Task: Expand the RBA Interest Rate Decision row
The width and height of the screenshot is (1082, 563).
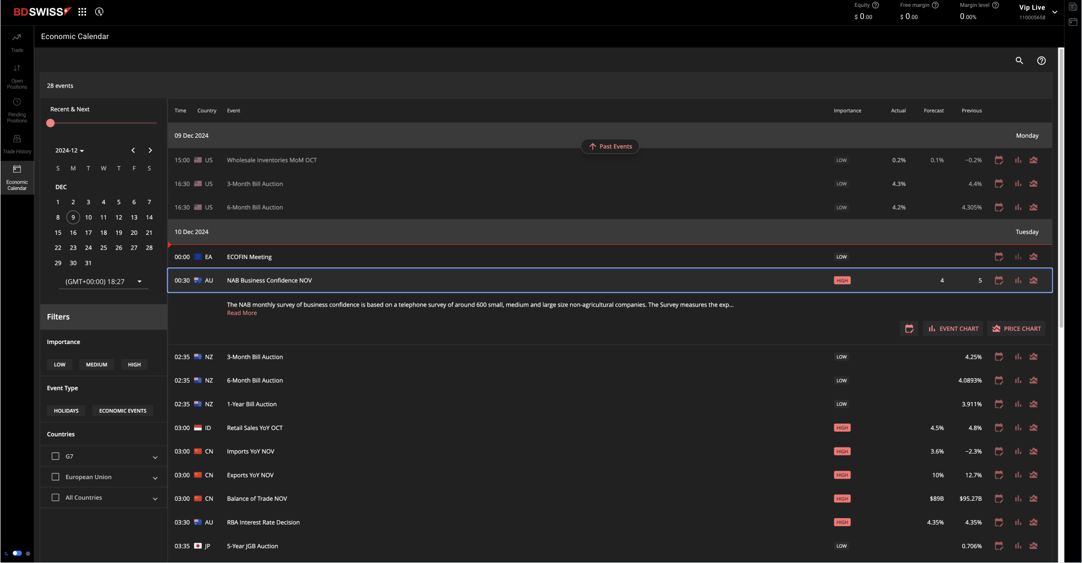Action: point(610,522)
